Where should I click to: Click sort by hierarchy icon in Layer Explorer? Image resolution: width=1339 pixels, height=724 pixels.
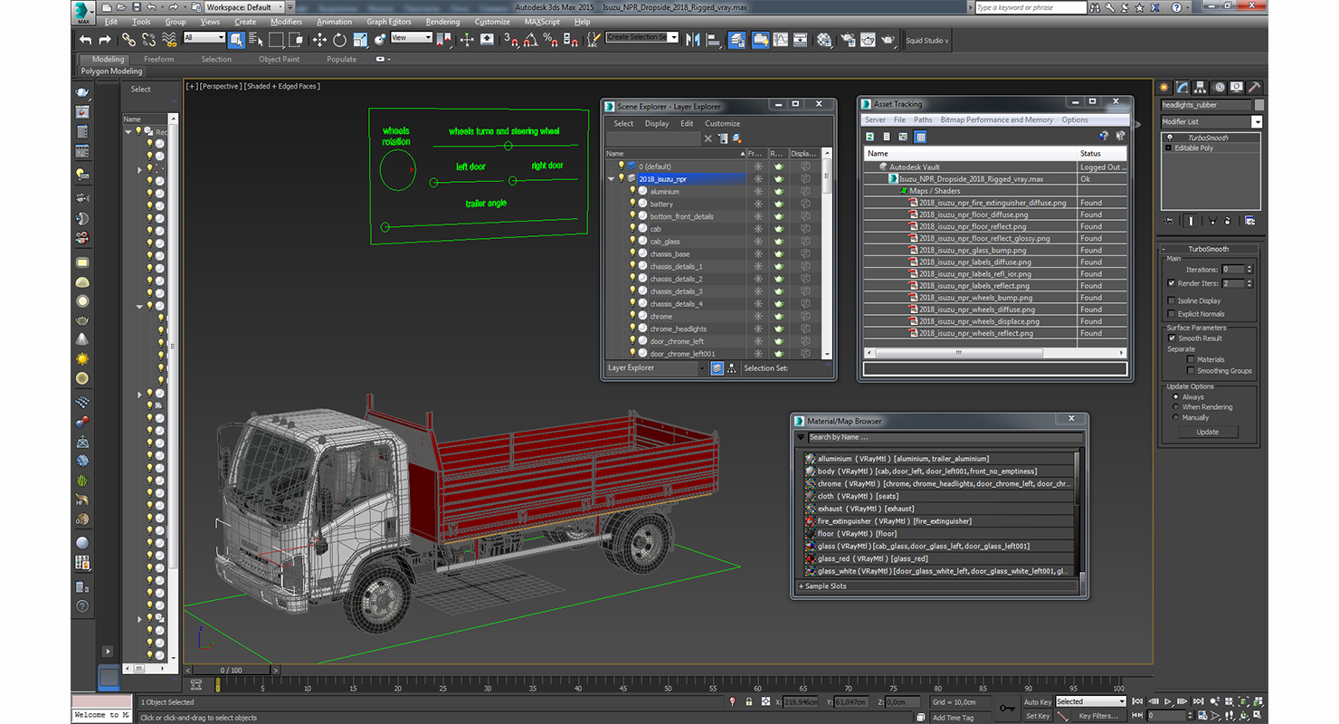731,368
